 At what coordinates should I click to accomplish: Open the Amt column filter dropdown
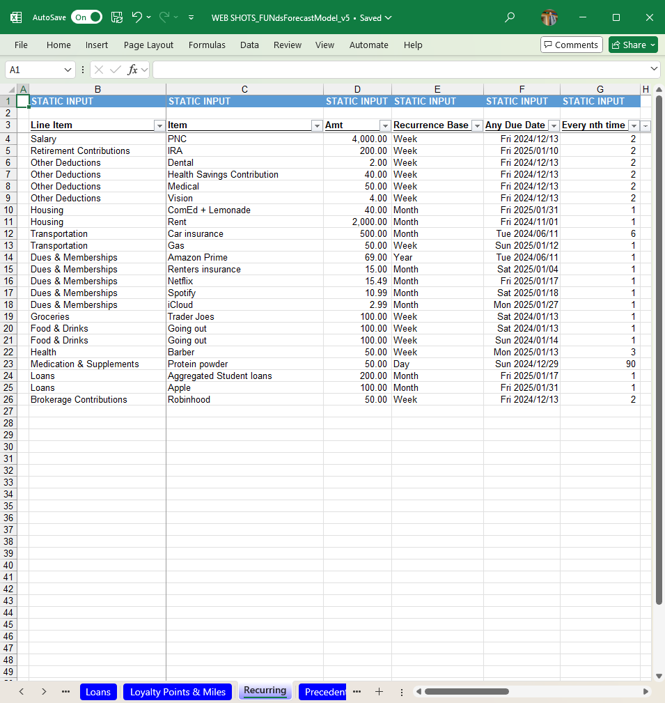tap(385, 126)
